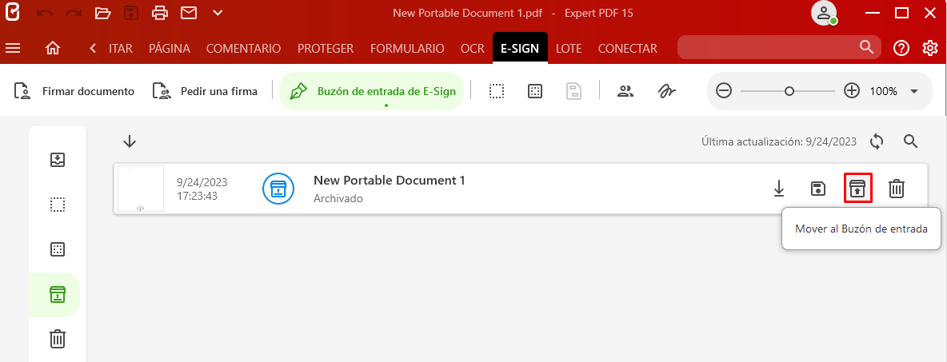Click the zoom slider handle
The height and width of the screenshot is (362, 947).
point(789,91)
